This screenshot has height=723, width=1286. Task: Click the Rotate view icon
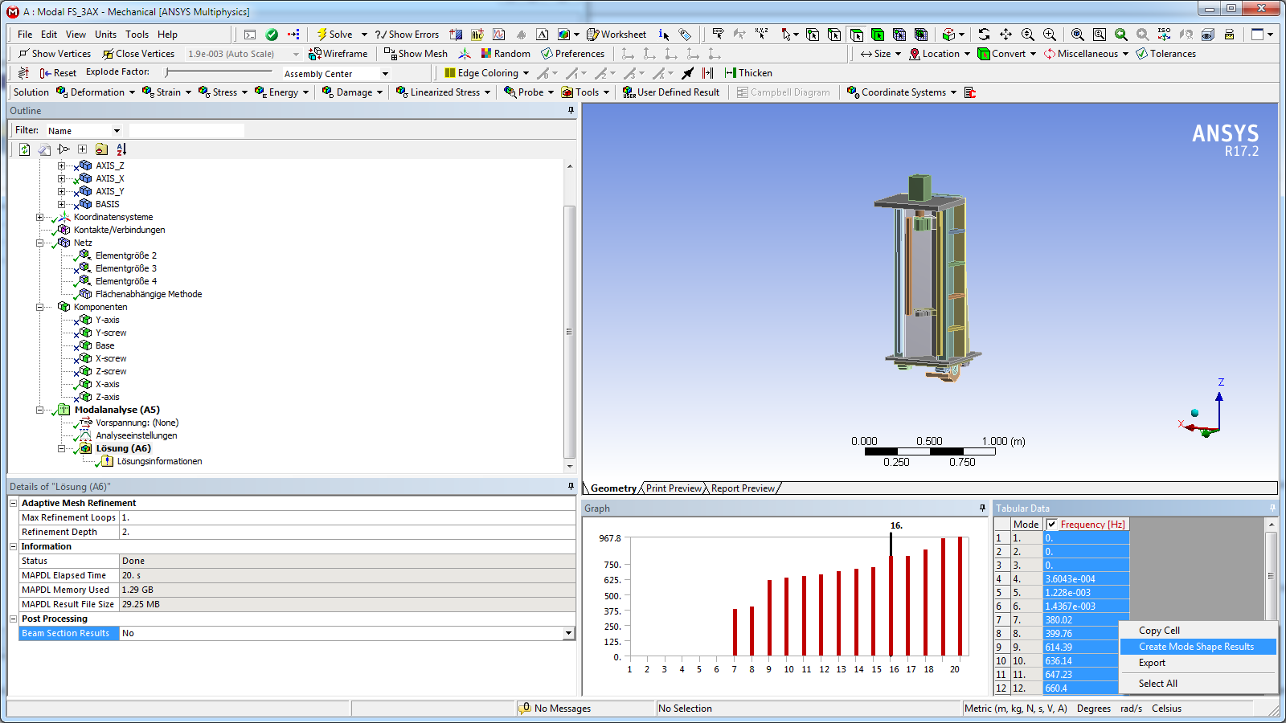pyautogui.click(x=984, y=35)
